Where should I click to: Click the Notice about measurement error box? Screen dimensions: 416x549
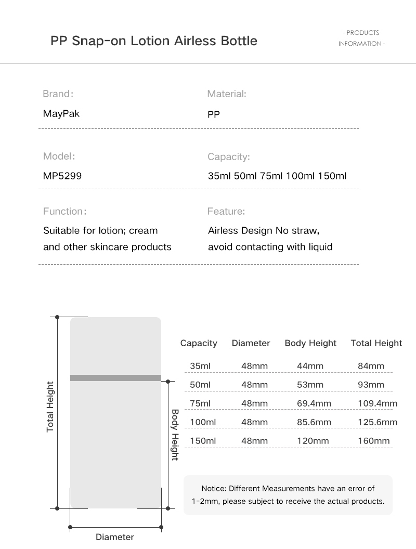tap(288, 495)
